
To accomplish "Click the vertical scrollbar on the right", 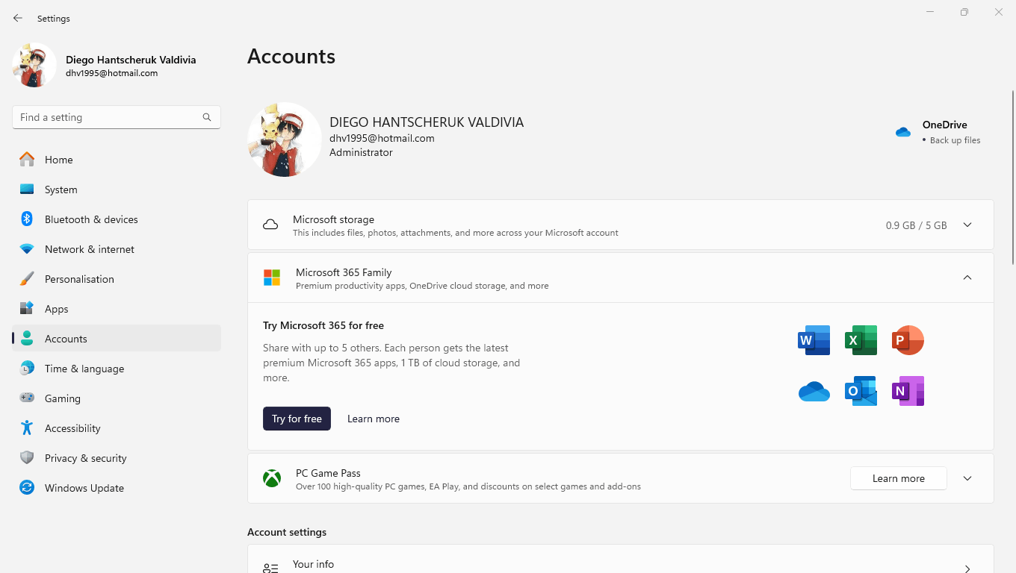I will (1012, 178).
